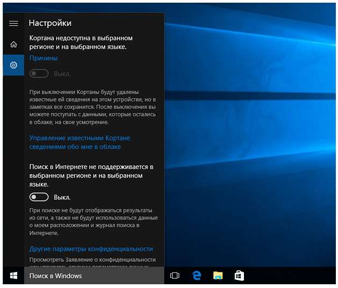Launch Microsoft Edge from taskbar
Image resolution: width=338 pixels, height=288 pixels.
point(197,276)
